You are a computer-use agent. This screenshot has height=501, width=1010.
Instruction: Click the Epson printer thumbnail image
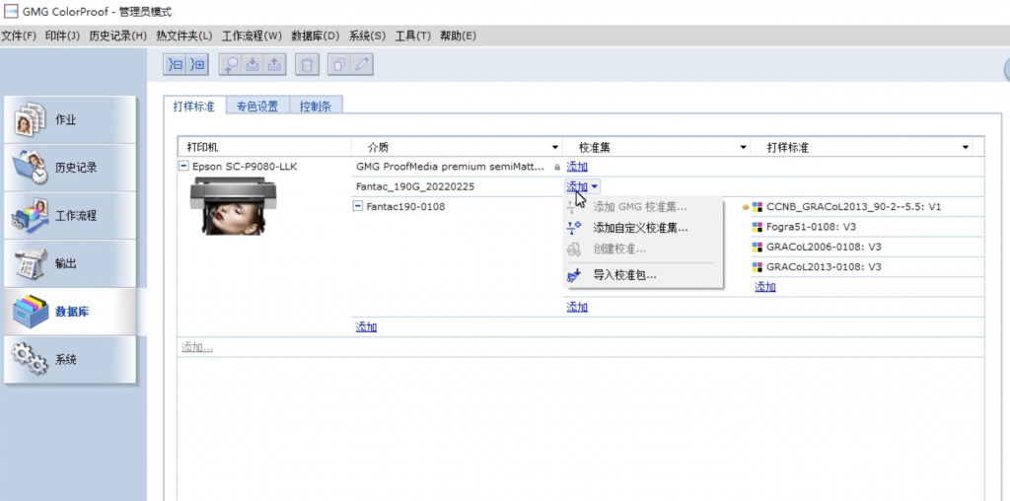(x=233, y=206)
